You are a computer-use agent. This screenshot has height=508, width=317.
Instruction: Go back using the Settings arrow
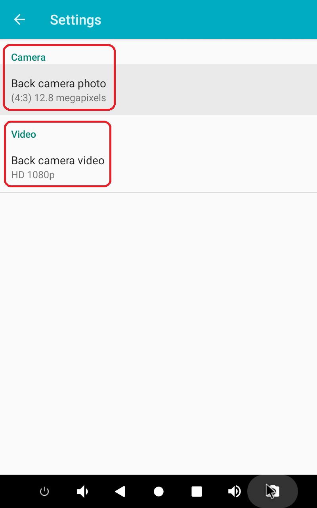point(19,19)
